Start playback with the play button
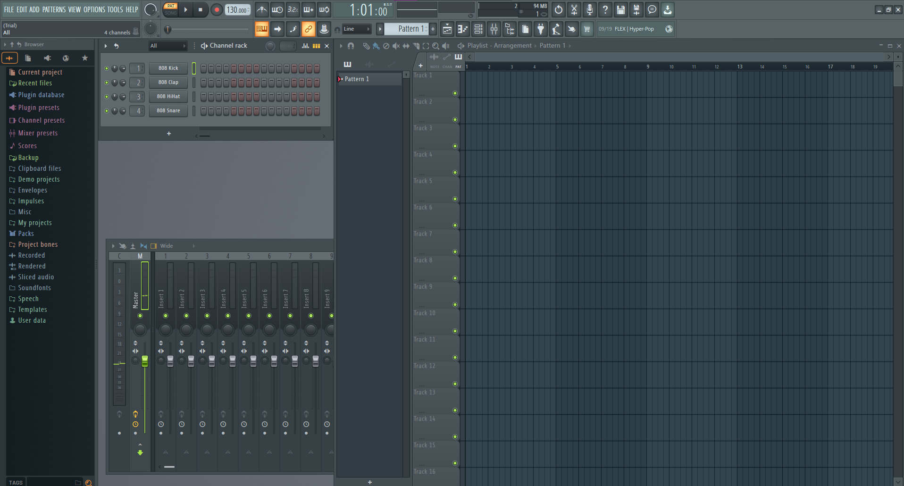 point(185,9)
